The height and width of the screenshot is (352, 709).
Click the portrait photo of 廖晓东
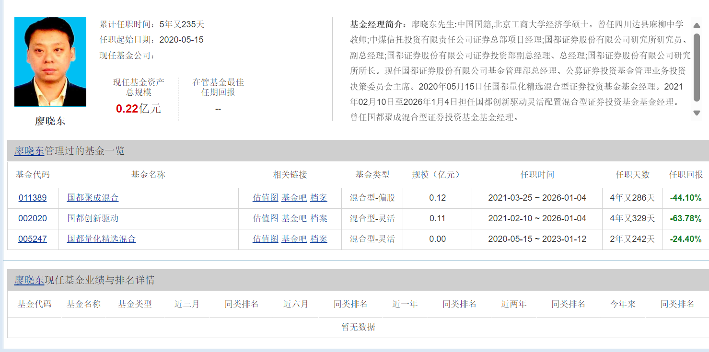coord(50,62)
